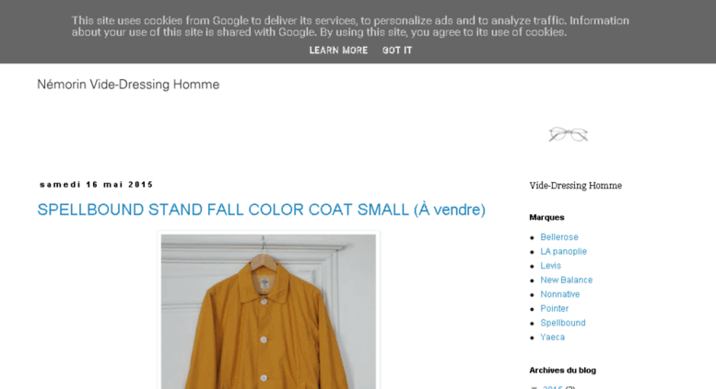The width and height of the screenshot is (716, 389).
Task: Click the Vide-Dressing Homme sidebar text
Action: pos(575,186)
